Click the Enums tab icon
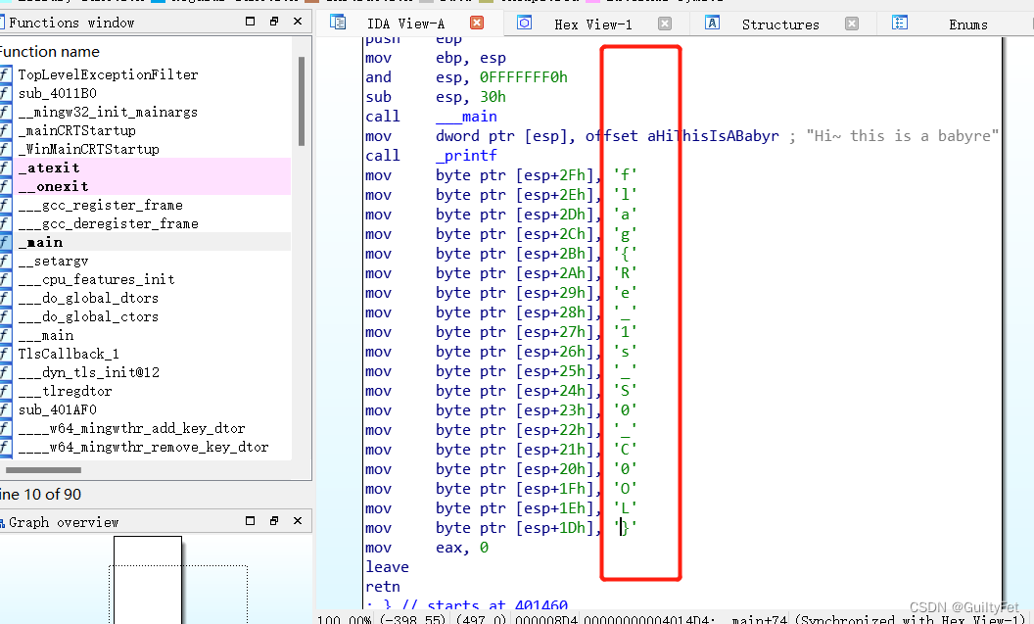This screenshot has width=1034, height=624. (900, 24)
